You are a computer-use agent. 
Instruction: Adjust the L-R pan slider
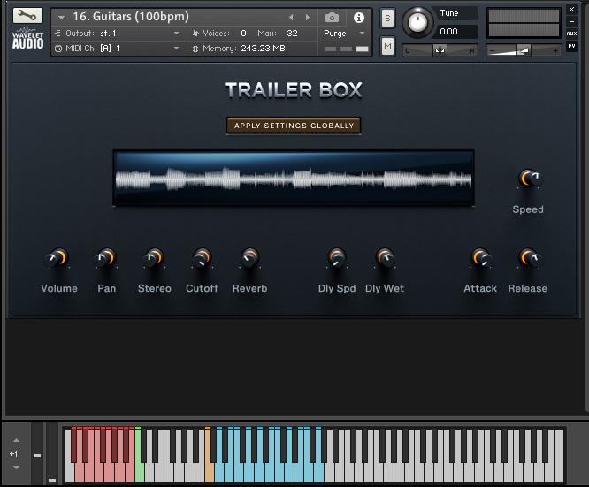coord(440,50)
